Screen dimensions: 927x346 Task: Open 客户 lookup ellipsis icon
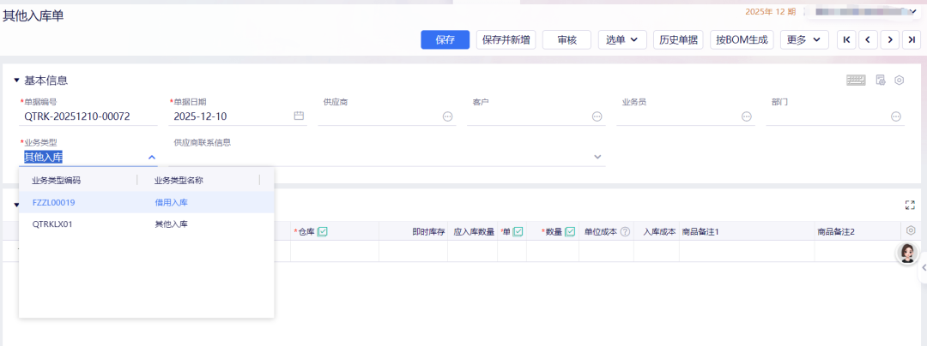597,116
